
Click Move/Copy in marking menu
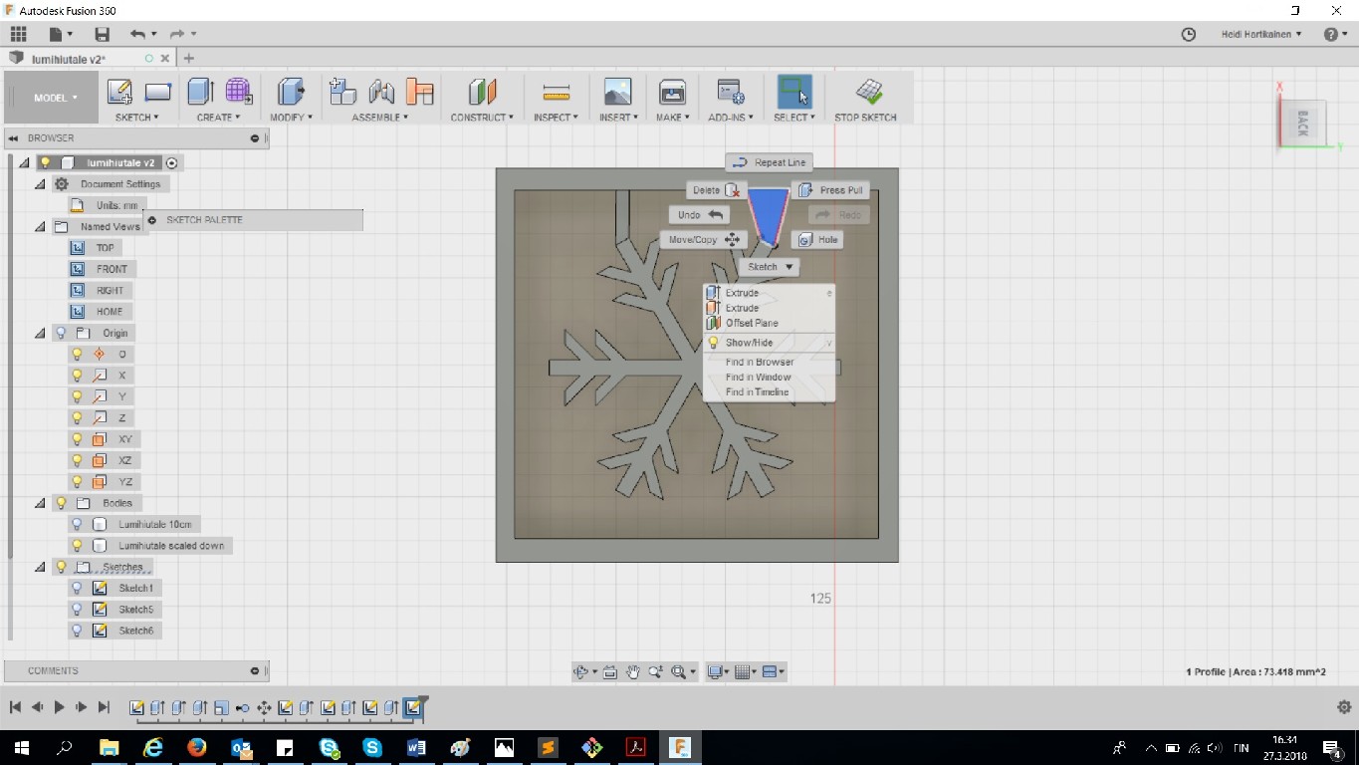tap(702, 240)
